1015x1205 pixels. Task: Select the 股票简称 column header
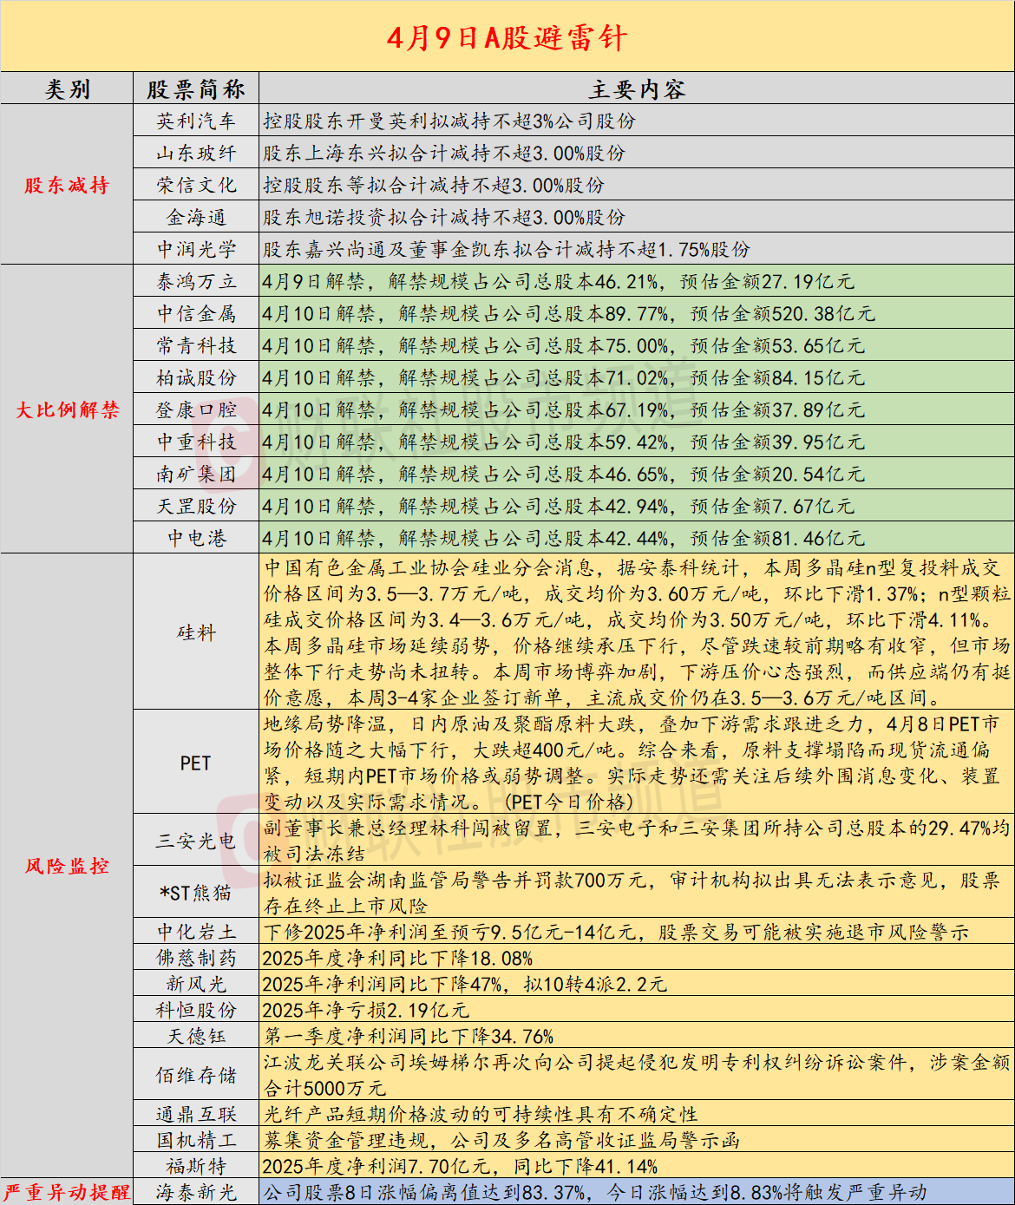pyautogui.click(x=196, y=89)
